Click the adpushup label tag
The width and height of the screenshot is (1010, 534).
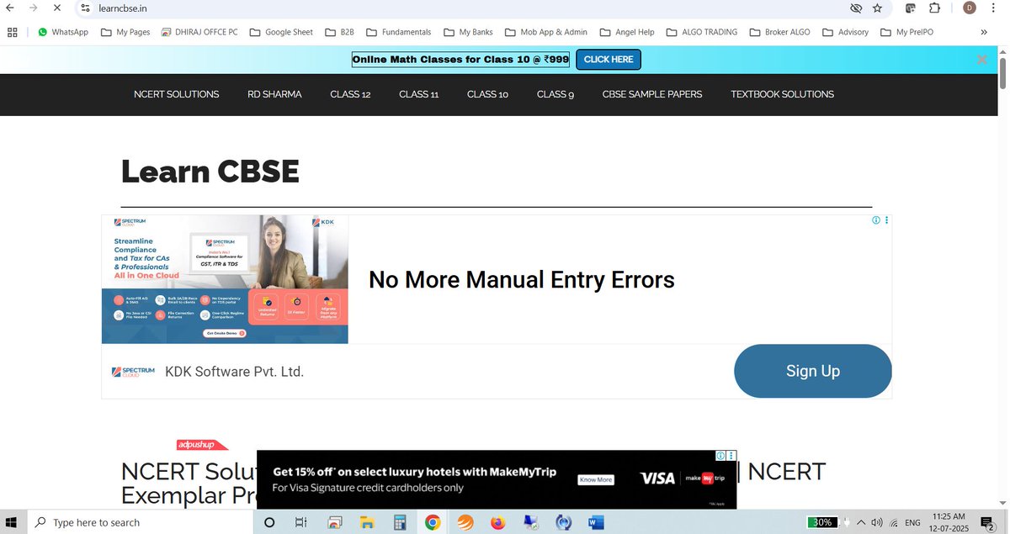click(x=202, y=445)
